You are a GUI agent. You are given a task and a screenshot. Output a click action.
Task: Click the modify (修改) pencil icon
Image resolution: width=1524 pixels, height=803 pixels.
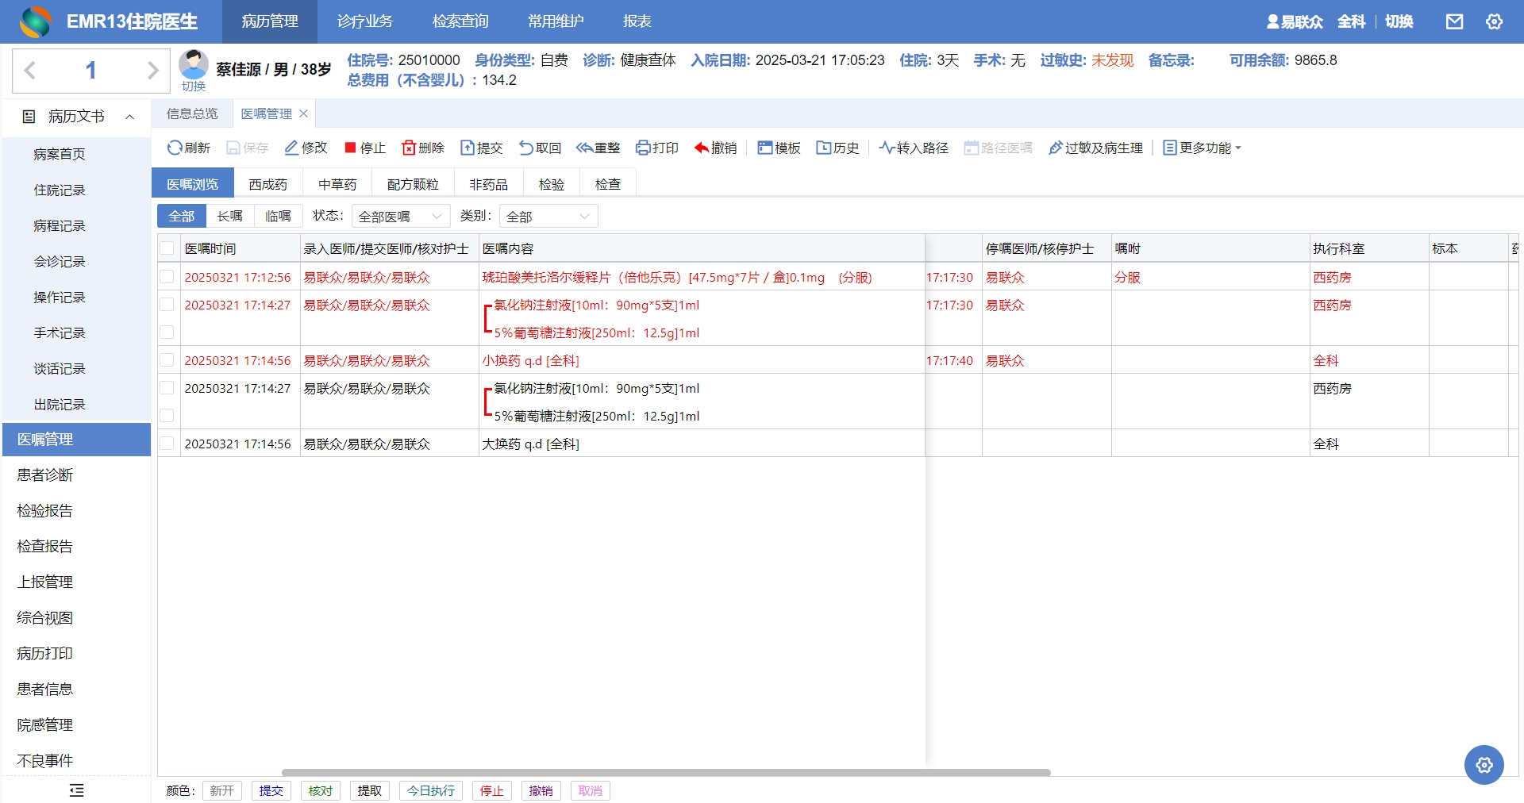[x=291, y=148]
